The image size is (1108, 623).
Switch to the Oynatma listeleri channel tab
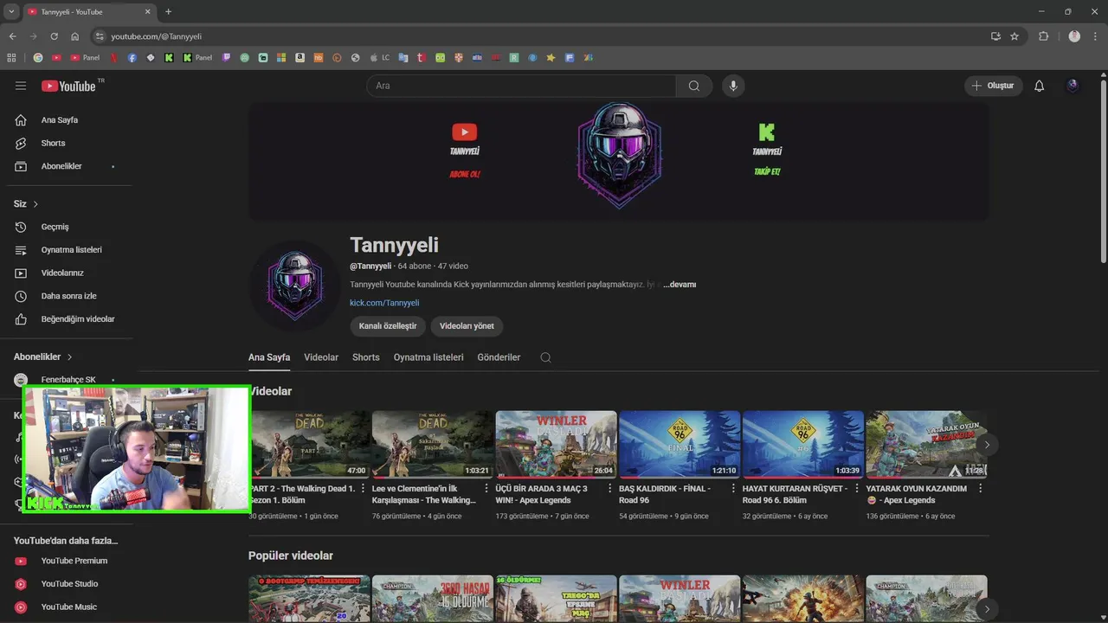coord(428,357)
